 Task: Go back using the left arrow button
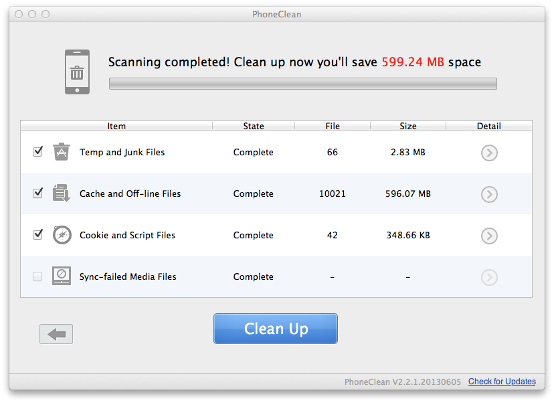(56, 334)
